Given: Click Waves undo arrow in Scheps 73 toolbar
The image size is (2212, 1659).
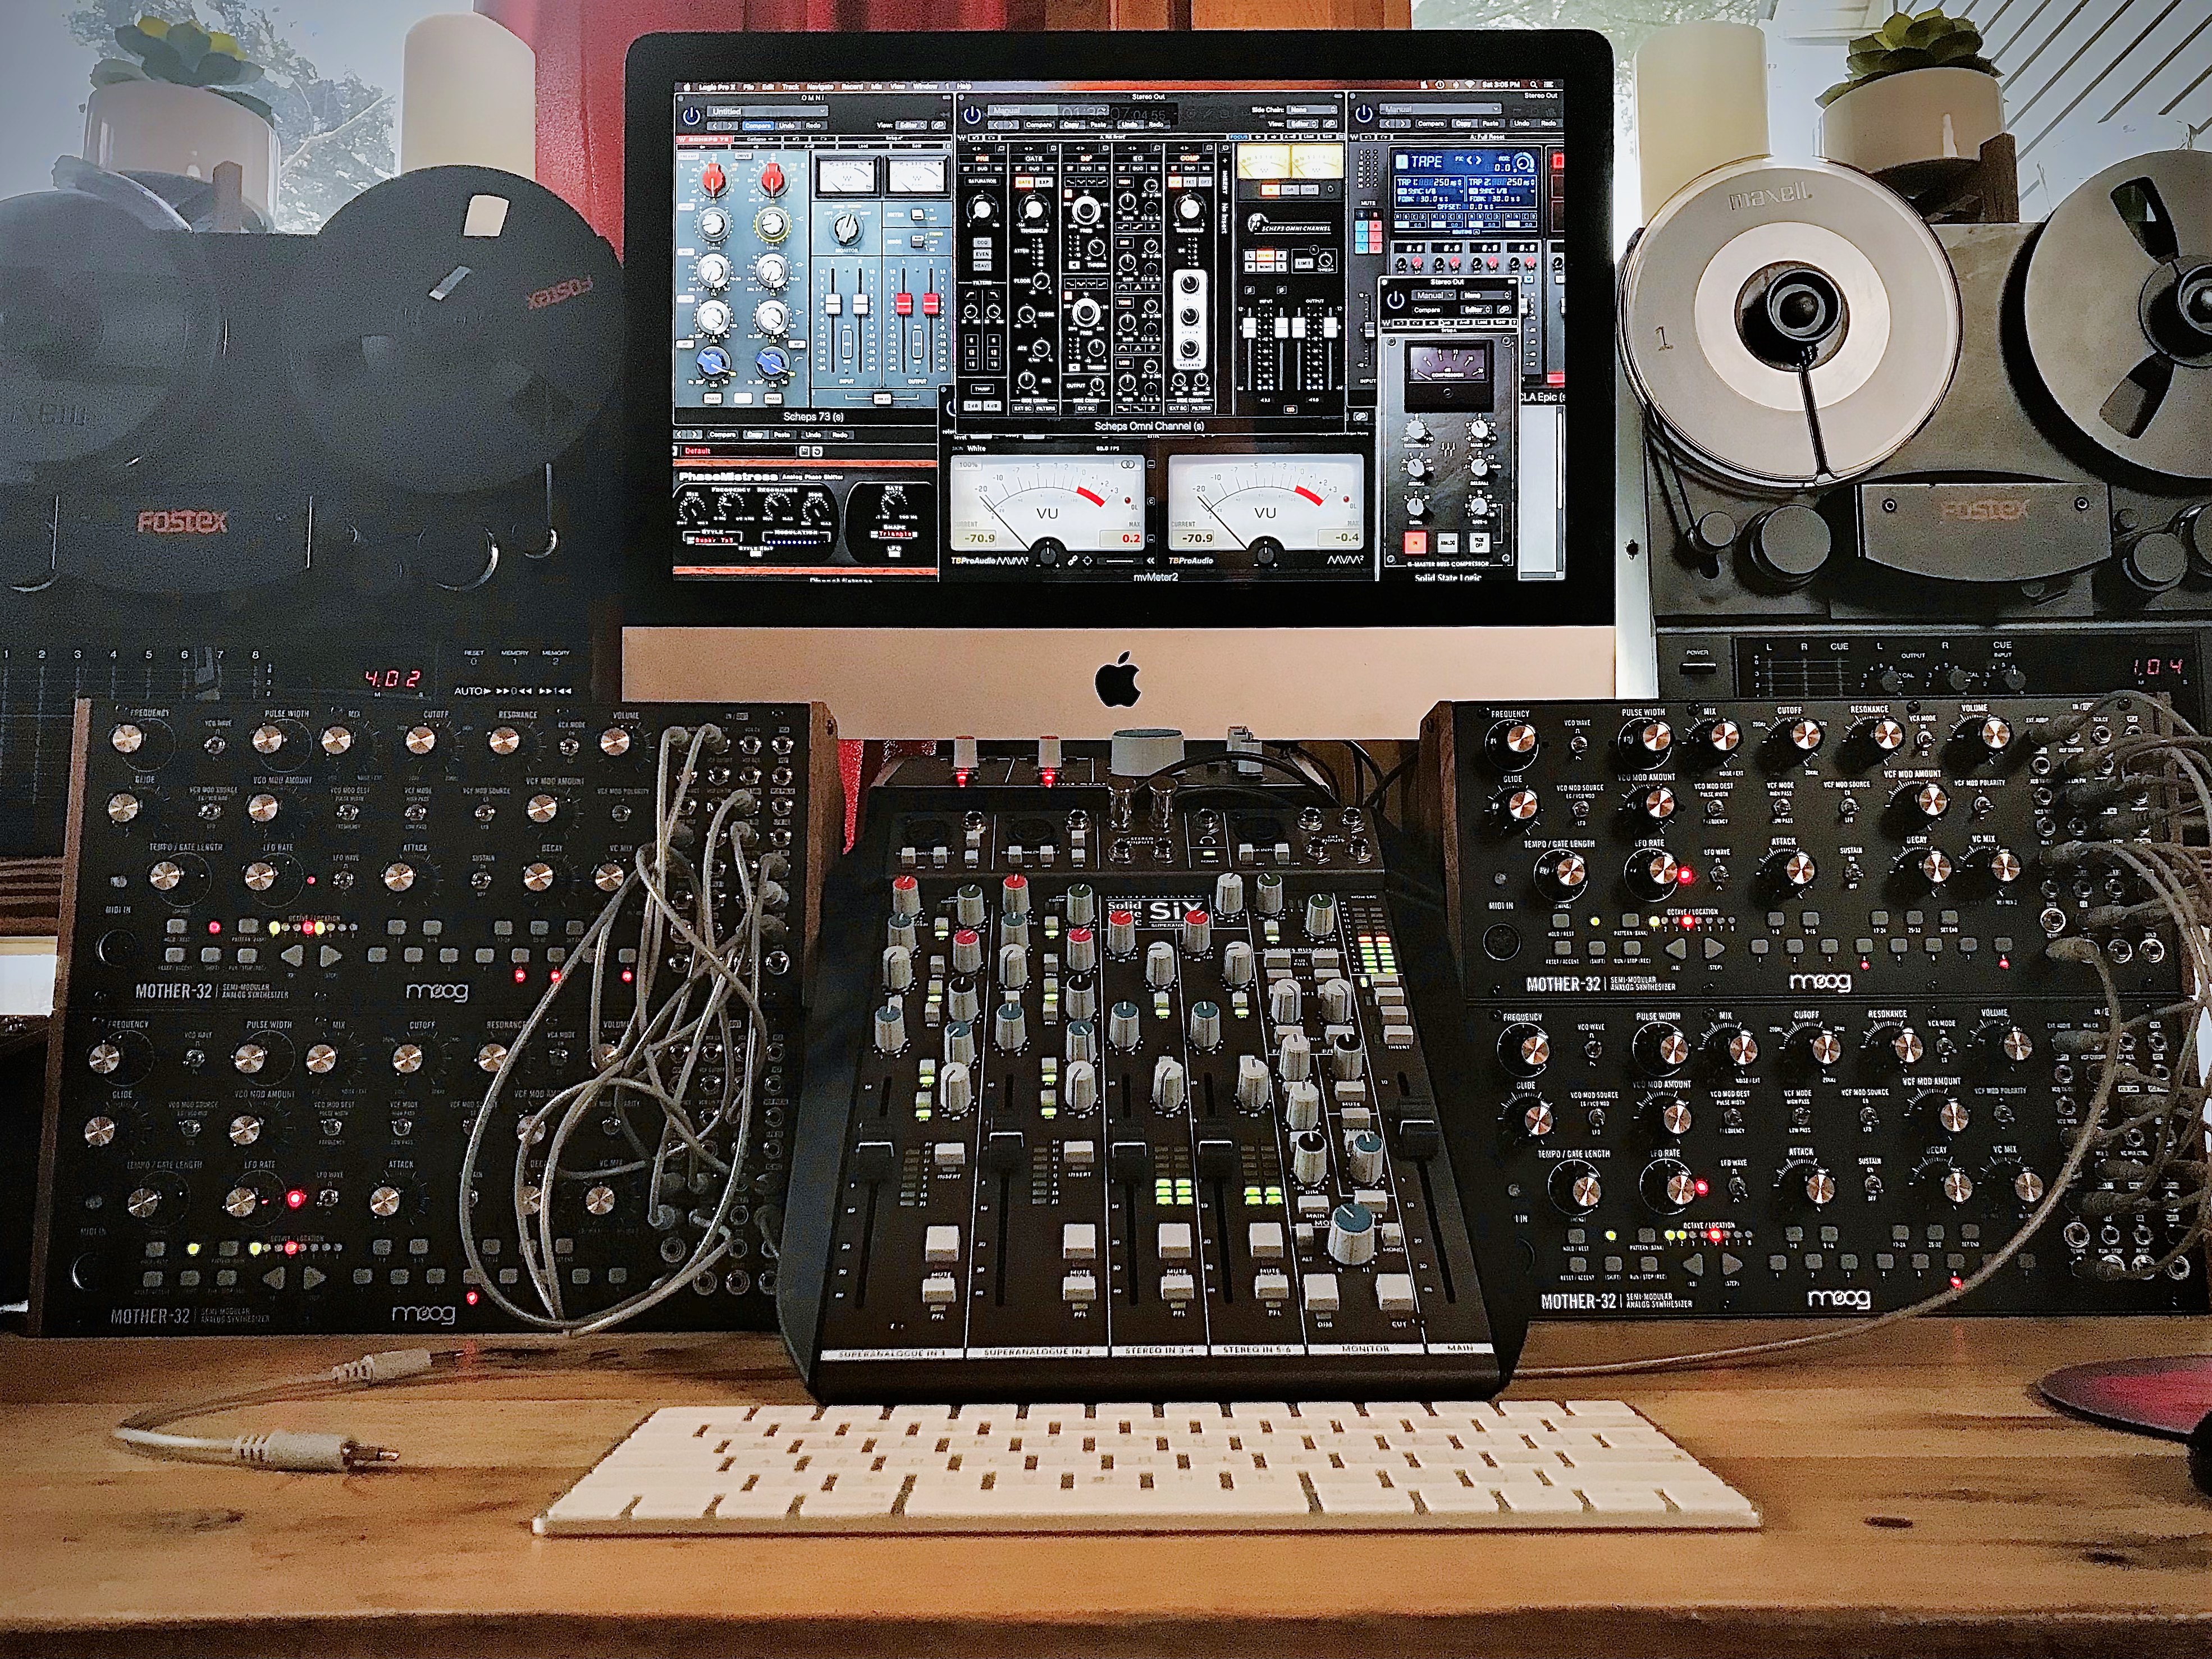Looking at the screenshot, I should (796, 139).
